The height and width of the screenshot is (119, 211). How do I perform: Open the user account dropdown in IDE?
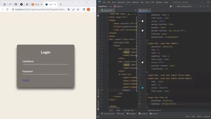click(171, 6)
